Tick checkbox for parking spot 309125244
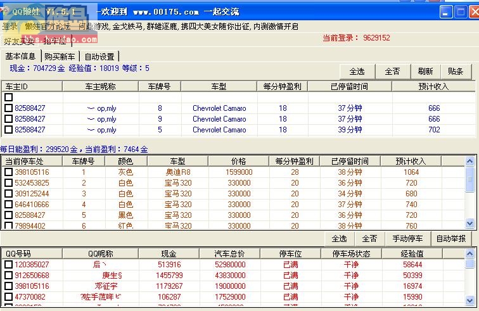Viewport: 479px width, 311px height. 9,193
